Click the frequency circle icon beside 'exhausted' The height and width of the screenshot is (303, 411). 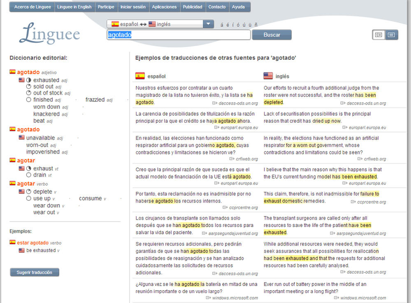click(29, 80)
